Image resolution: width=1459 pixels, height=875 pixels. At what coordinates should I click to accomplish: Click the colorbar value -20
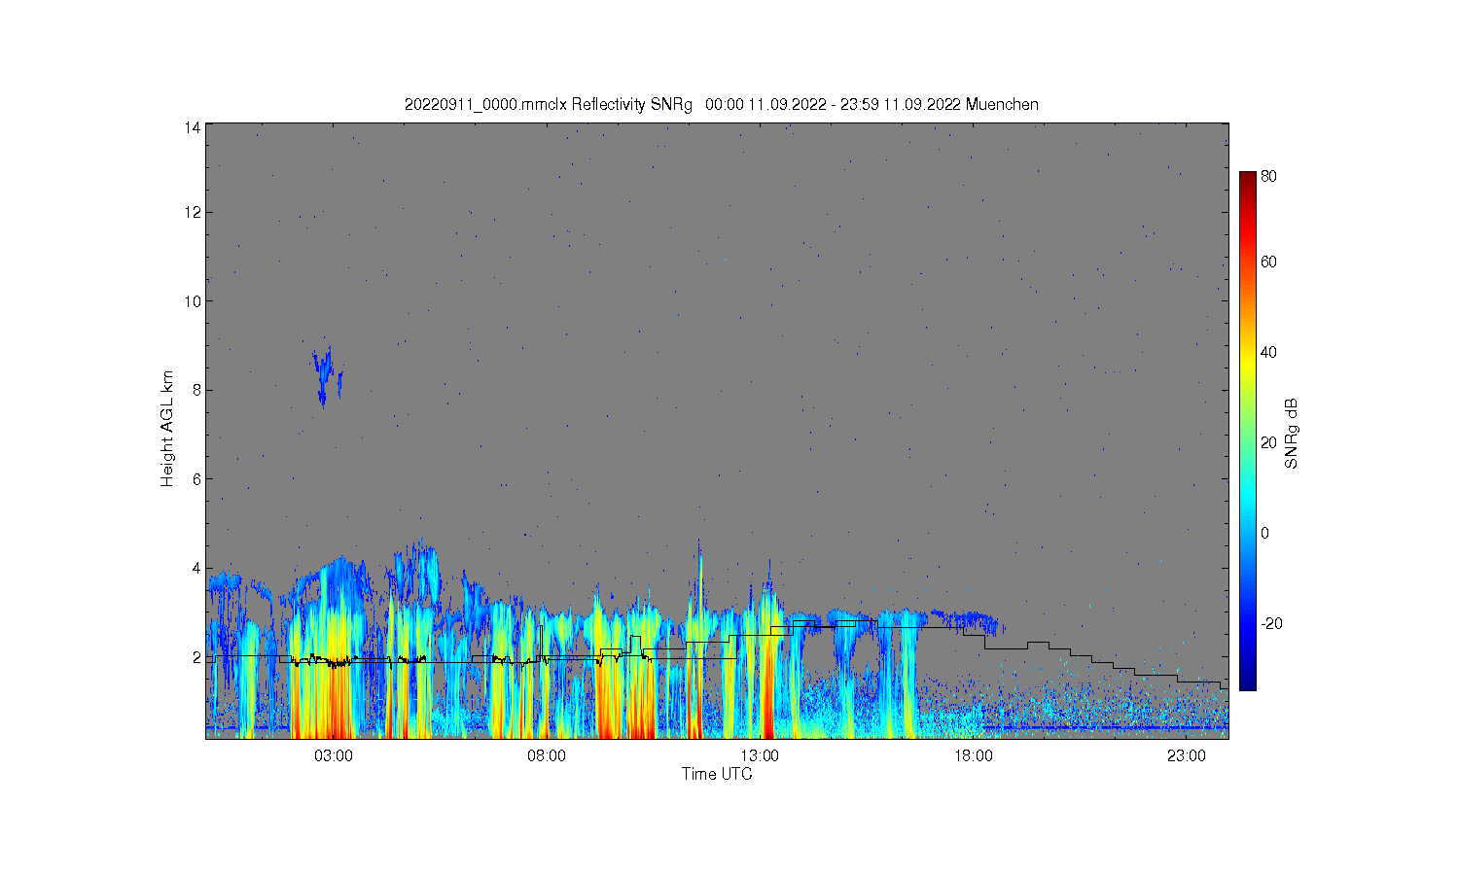click(x=1270, y=623)
